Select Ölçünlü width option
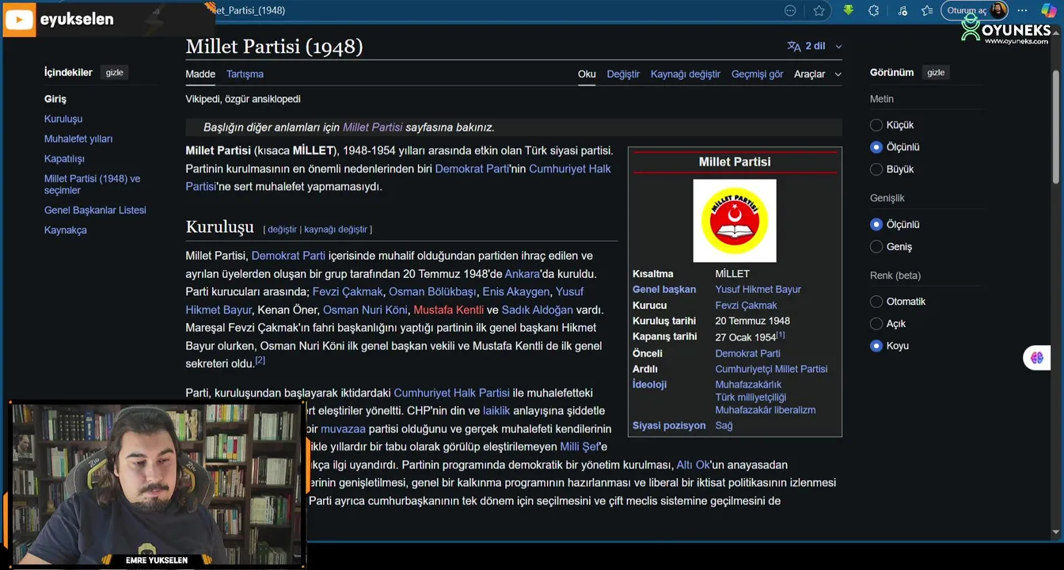This screenshot has width=1064, height=570. pos(876,225)
